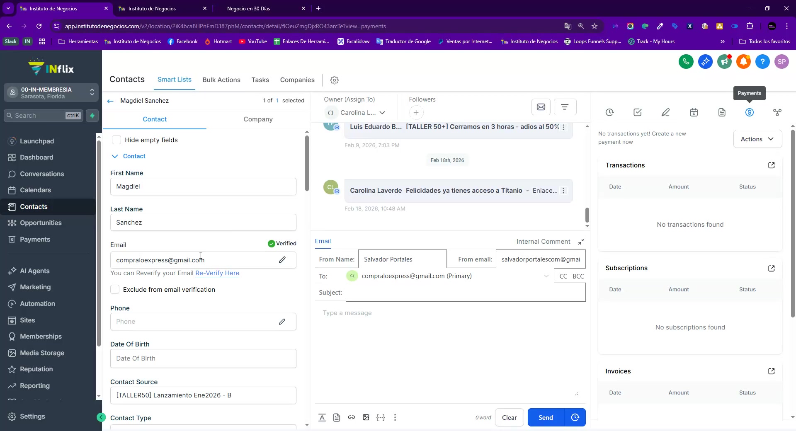Switch to the Smart Lists tab
The width and height of the screenshot is (796, 431).
pos(175,80)
